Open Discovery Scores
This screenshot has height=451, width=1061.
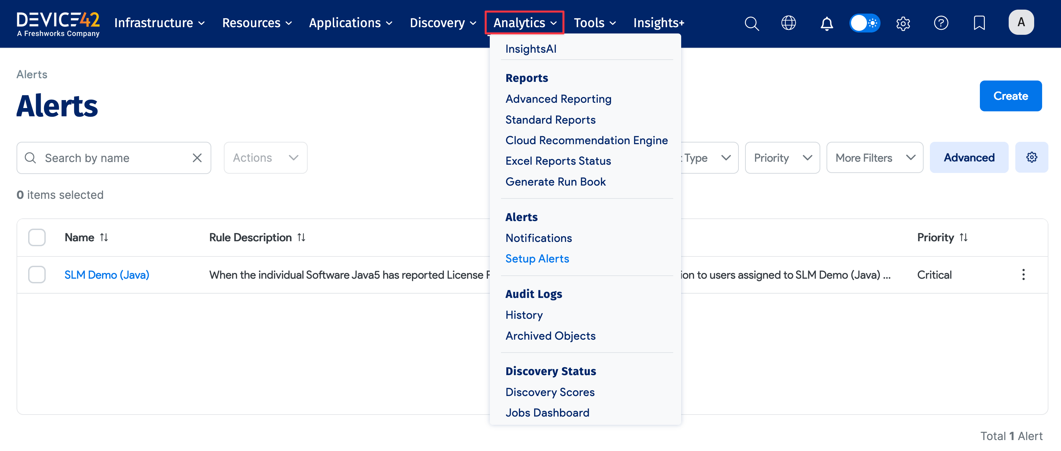[x=550, y=392]
